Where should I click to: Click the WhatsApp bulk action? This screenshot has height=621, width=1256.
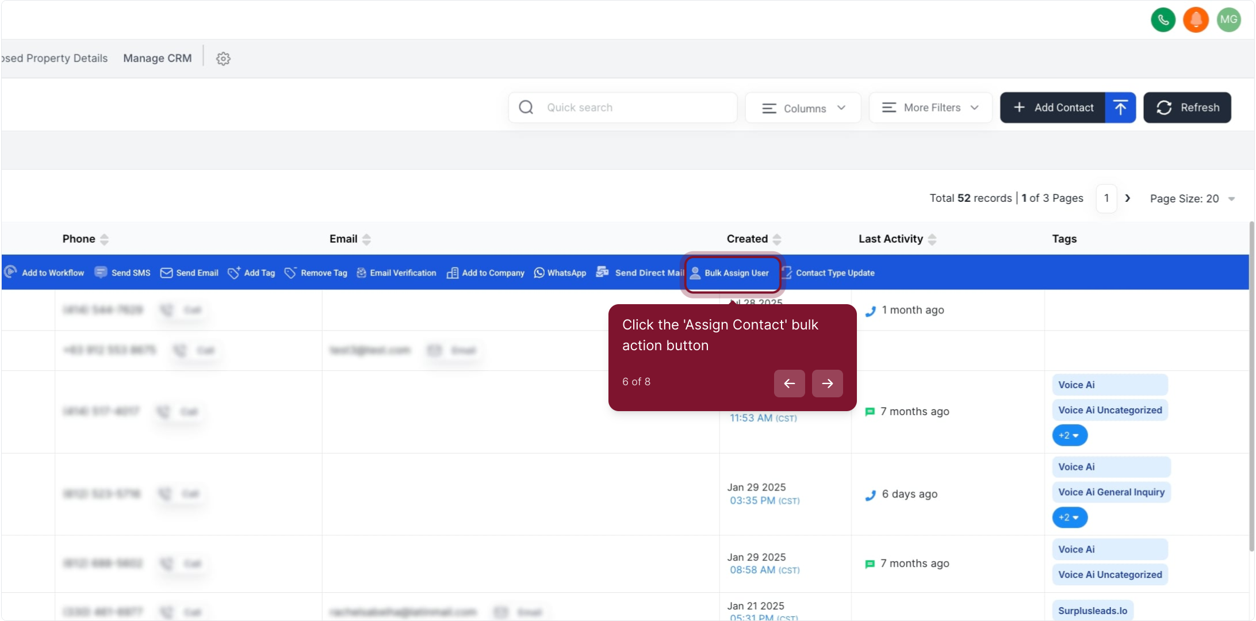(560, 273)
